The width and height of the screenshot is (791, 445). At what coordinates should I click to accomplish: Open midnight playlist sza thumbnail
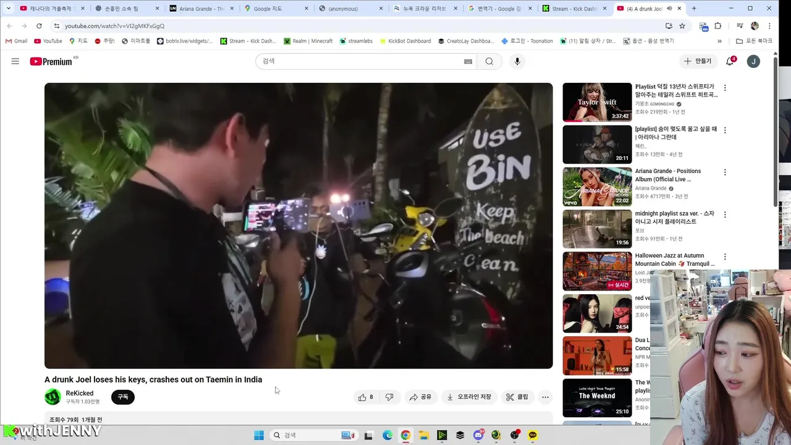tap(597, 229)
